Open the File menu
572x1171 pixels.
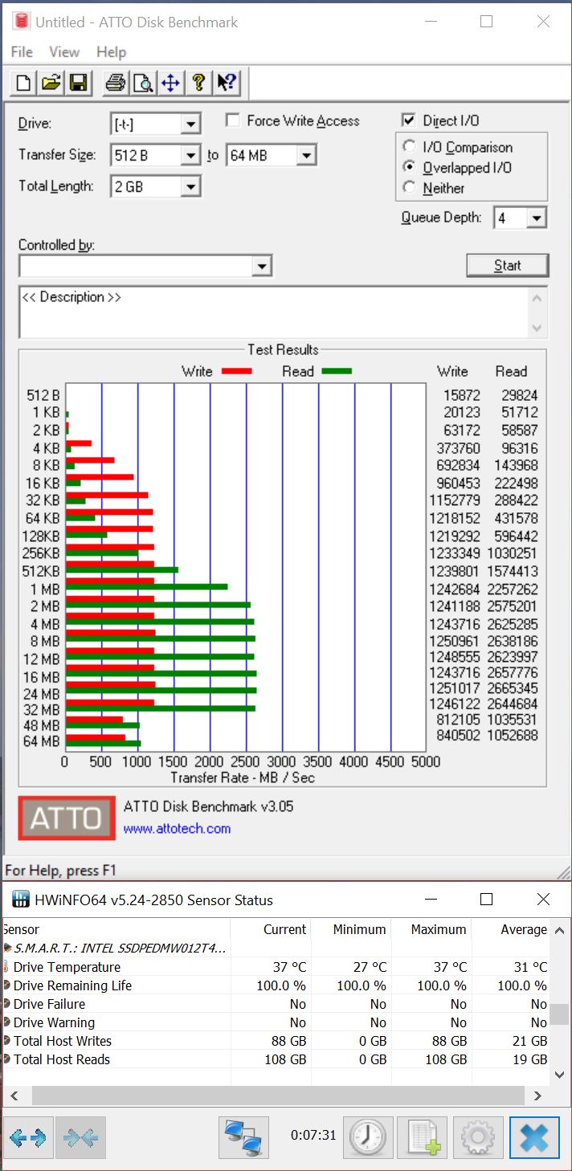point(22,52)
